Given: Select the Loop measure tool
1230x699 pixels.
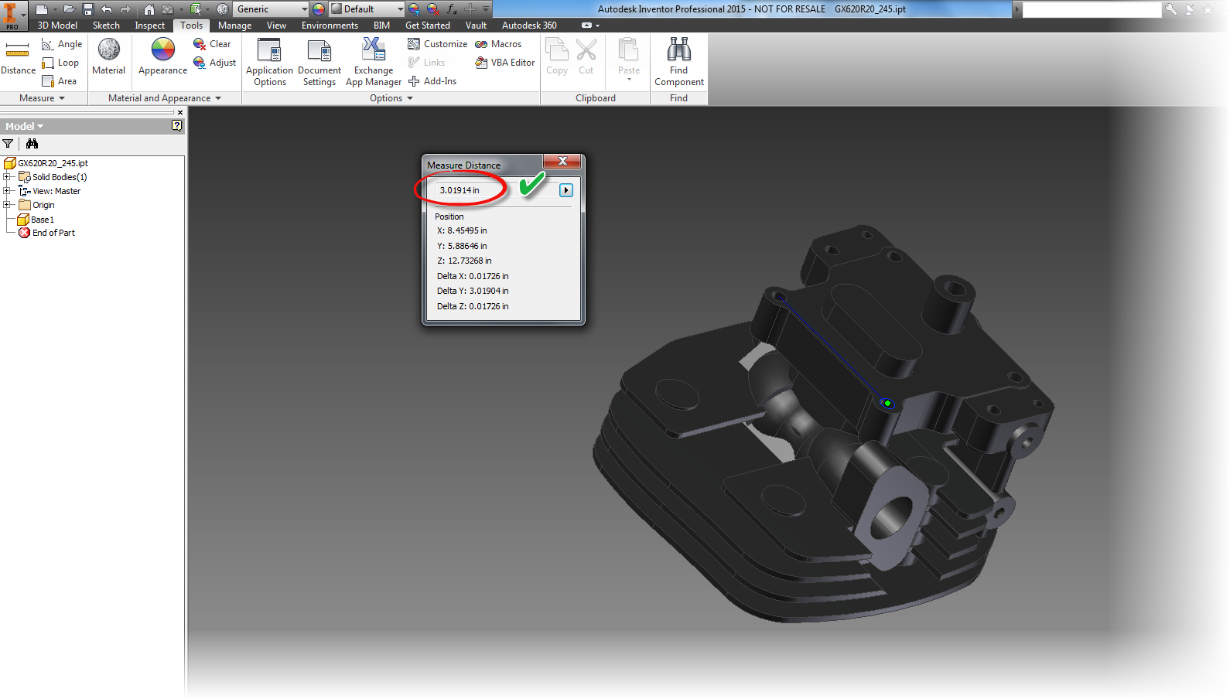Looking at the screenshot, I should pos(60,63).
